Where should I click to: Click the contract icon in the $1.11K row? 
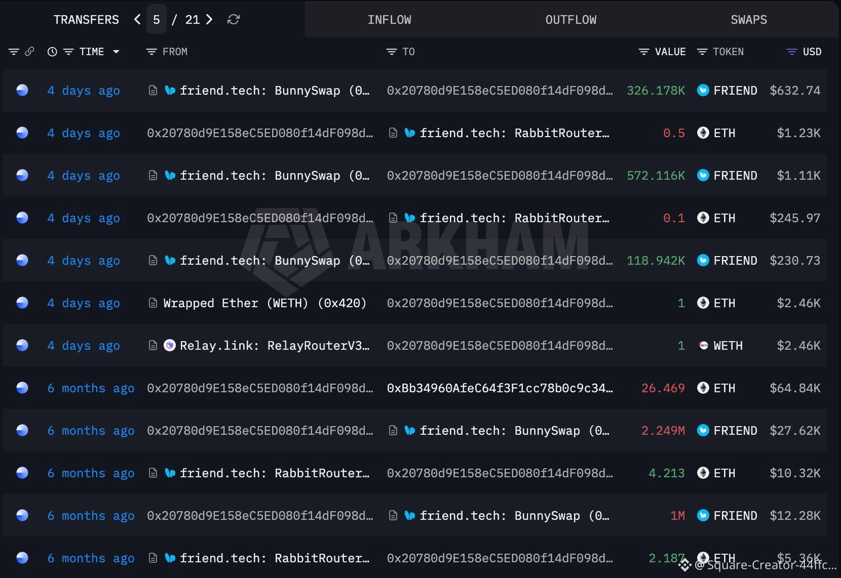[152, 175]
